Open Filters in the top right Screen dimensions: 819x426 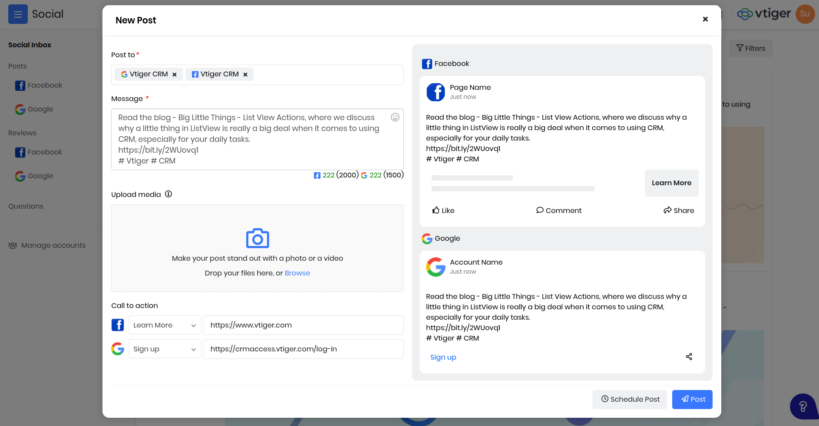pyautogui.click(x=750, y=48)
